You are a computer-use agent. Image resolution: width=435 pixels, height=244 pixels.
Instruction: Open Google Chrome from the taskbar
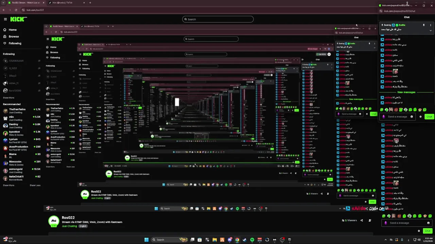(237, 240)
